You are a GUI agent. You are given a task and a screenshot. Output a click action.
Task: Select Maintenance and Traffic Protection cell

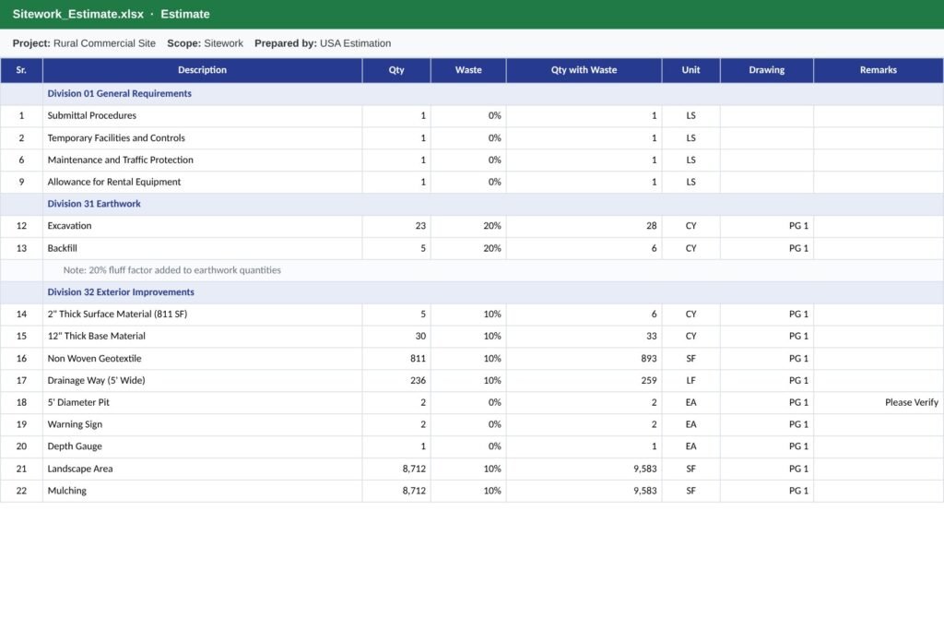tap(202, 160)
